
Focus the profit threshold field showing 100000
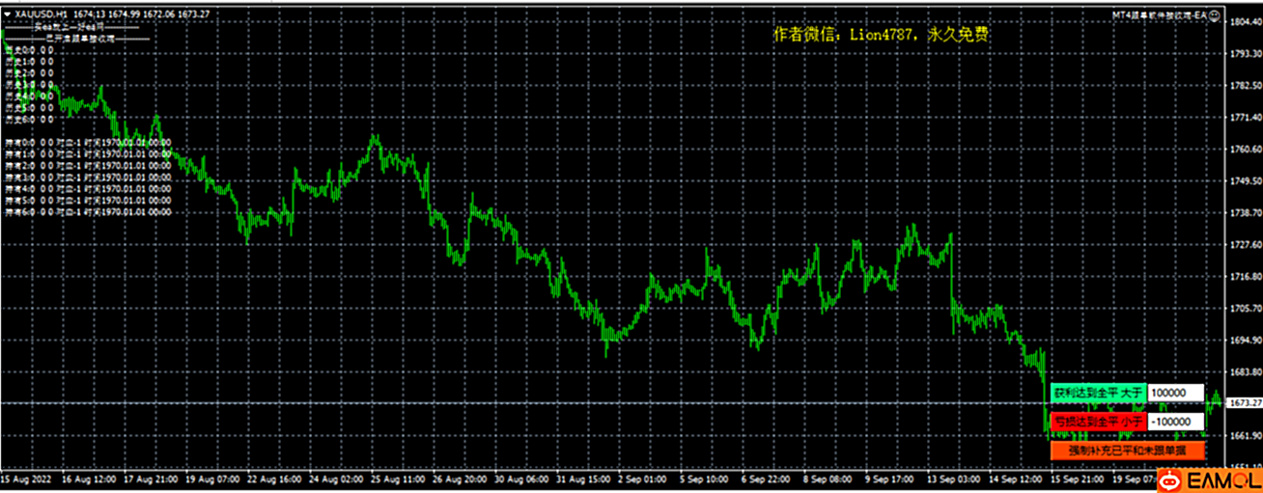(1176, 394)
